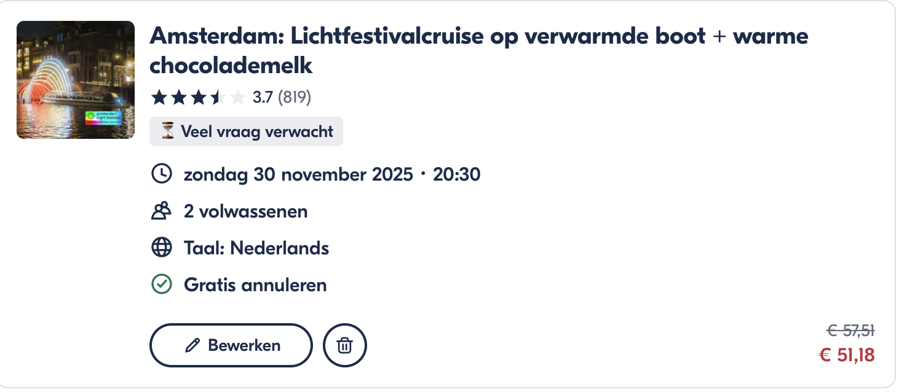The width and height of the screenshot is (899, 392).
Task: Click the green checkmark icon for annuleren
Action: point(160,284)
